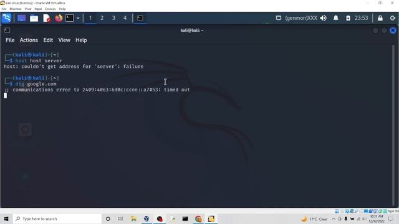The width and height of the screenshot is (399, 224).
Task: Open the volume speaker control
Action: click(x=324, y=18)
